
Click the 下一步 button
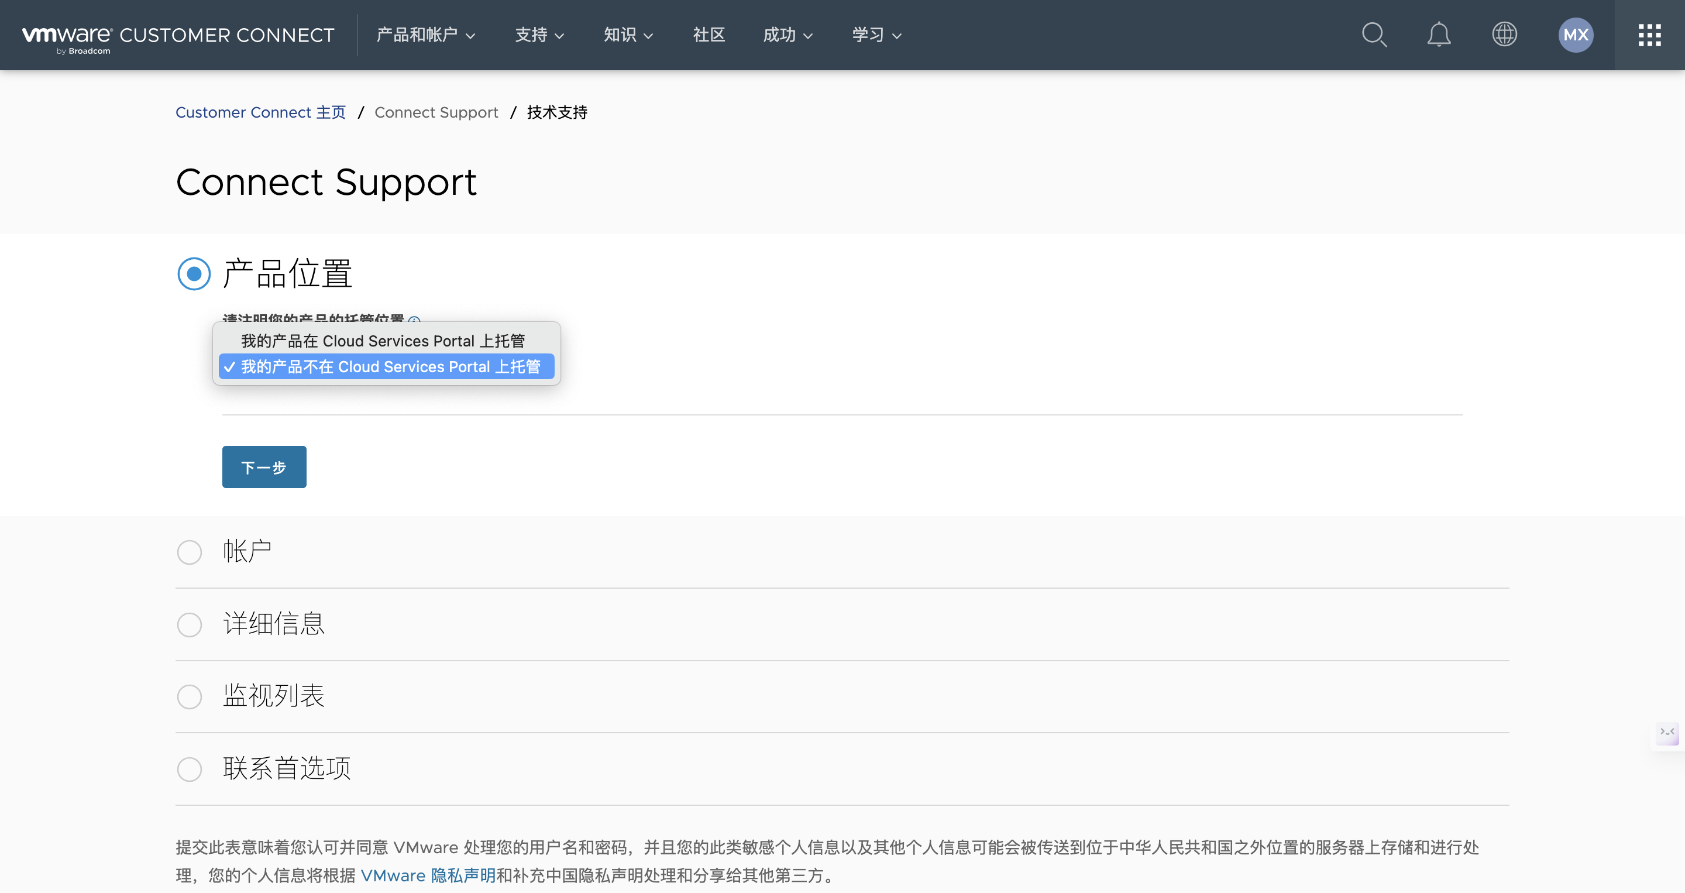(264, 467)
